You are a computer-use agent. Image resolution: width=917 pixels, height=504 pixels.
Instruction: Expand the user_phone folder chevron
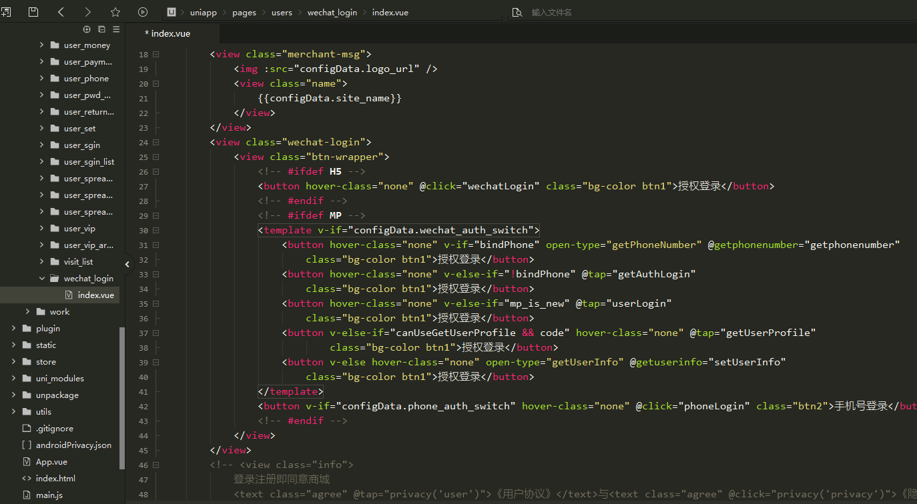(41, 79)
